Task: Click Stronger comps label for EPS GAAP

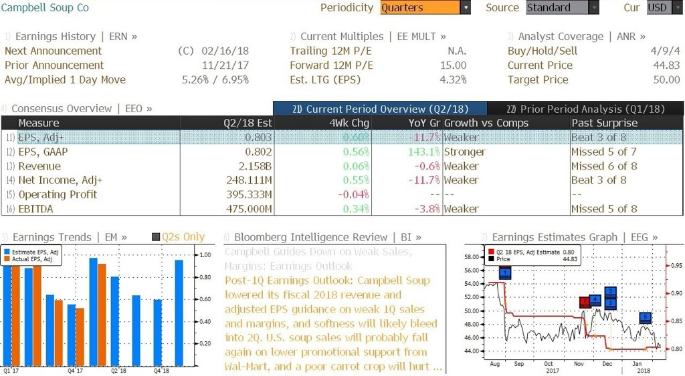Action: point(465,152)
